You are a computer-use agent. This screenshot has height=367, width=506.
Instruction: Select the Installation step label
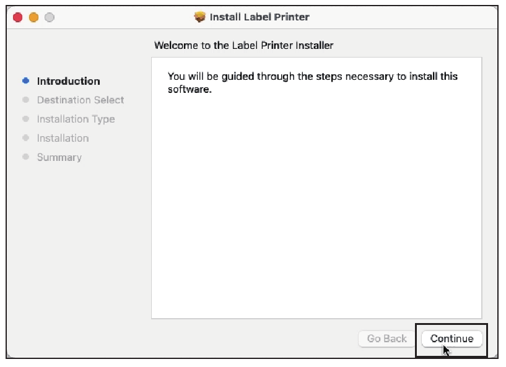click(63, 138)
